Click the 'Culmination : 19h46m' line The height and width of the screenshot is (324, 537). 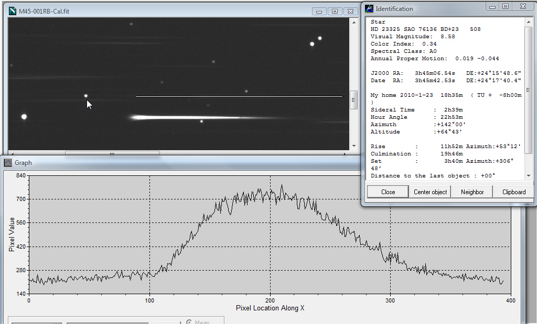416,154
